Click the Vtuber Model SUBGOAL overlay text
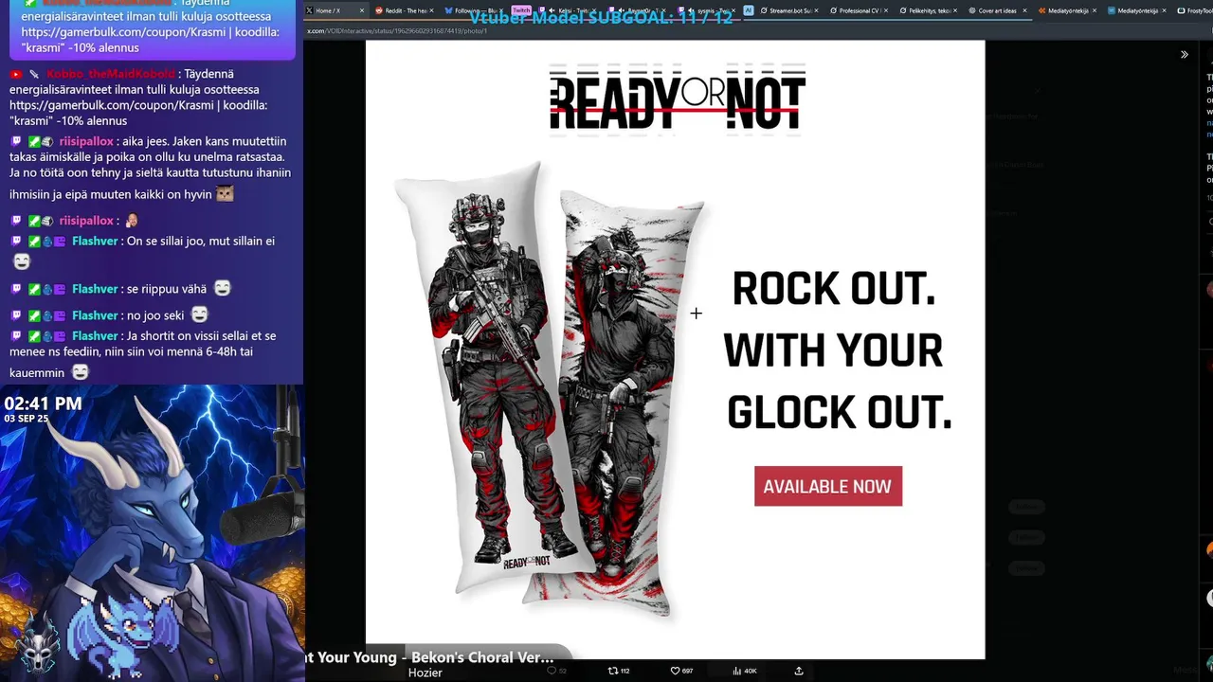 (x=601, y=17)
